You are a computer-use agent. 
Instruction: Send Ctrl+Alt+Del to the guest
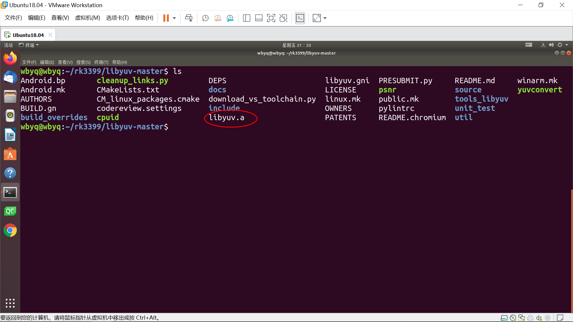[x=189, y=18]
